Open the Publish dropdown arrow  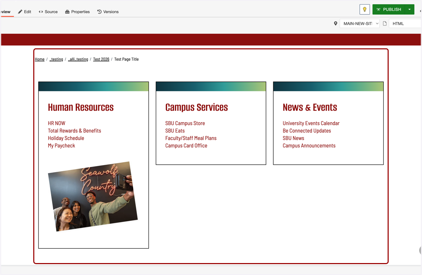pyautogui.click(x=409, y=9)
